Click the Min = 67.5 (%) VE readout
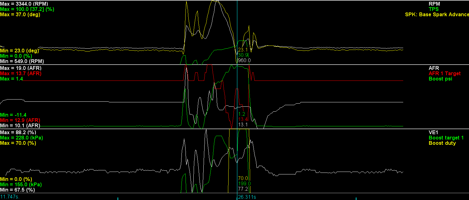 [x=17, y=190]
